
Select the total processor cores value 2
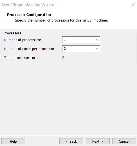point(63,58)
